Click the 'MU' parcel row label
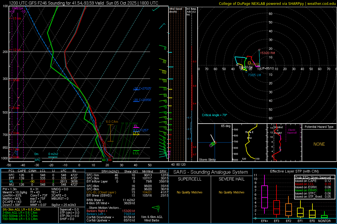 pyautogui.click(x=12, y=184)
